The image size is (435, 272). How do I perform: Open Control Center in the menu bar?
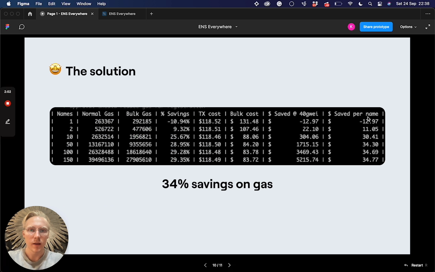coord(380,4)
